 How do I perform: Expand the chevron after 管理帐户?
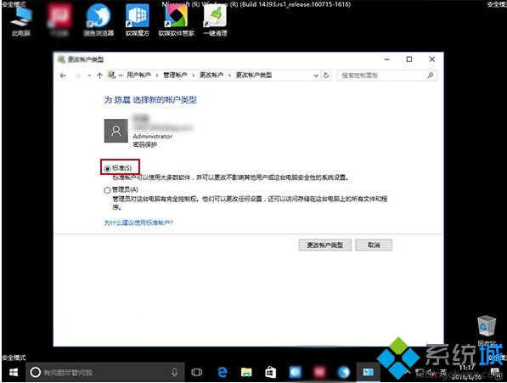click(194, 76)
